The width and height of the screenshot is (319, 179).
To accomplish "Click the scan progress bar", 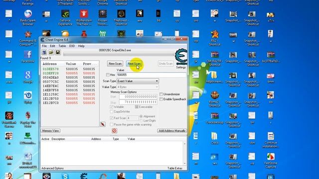I will point(119,54).
